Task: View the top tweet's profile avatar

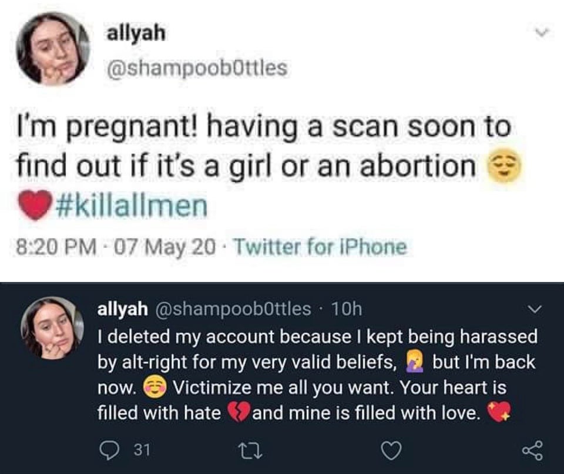Action: [52, 48]
